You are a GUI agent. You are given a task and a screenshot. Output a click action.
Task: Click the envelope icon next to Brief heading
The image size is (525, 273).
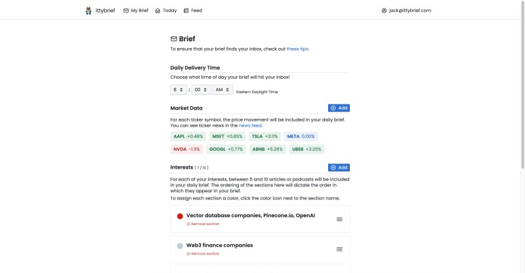click(174, 39)
